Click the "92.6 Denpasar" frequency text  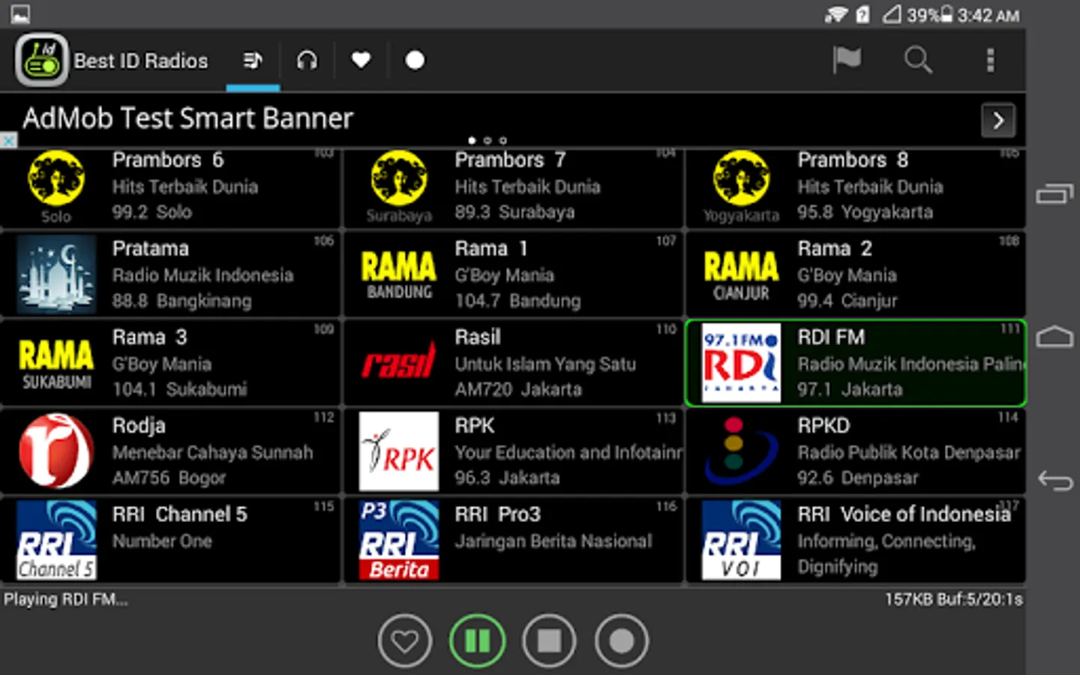coord(858,478)
